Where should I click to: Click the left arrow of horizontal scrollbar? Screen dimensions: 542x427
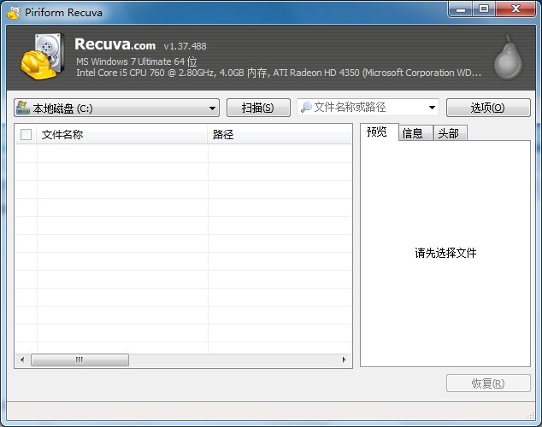[21, 360]
